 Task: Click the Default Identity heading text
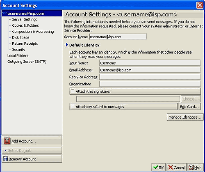84,45
